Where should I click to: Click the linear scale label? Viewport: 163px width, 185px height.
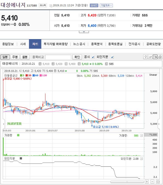[153, 75]
